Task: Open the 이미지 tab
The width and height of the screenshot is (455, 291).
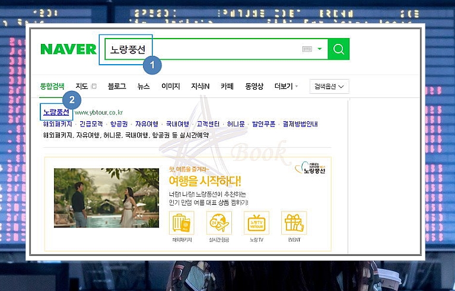Action: coord(171,86)
